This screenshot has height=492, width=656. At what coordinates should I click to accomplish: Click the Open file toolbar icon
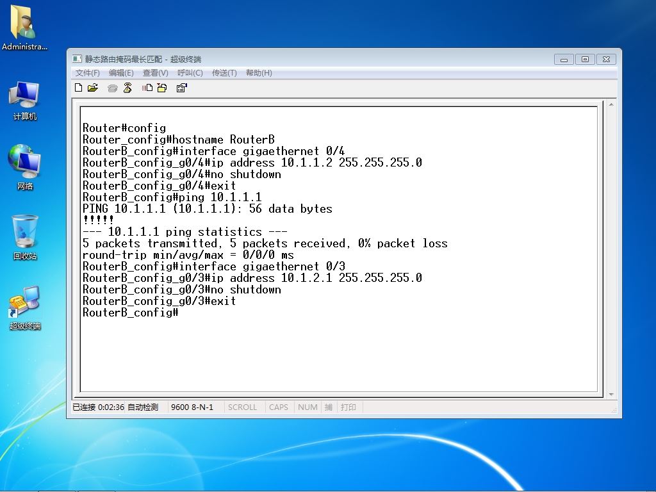(x=93, y=87)
